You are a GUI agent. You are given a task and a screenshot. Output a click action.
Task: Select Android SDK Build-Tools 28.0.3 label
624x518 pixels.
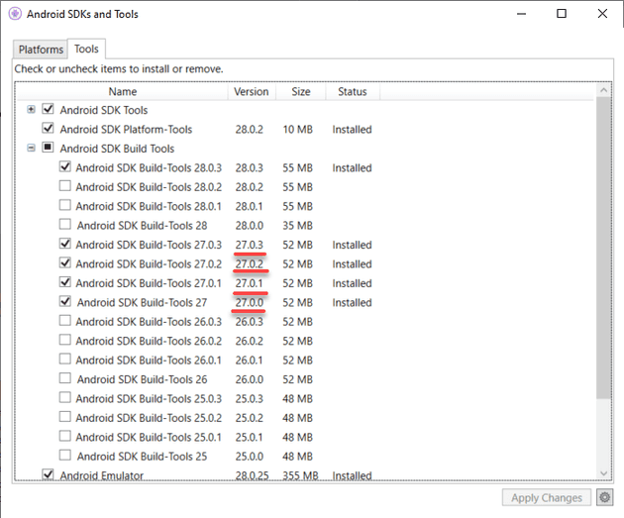click(149, 168)
